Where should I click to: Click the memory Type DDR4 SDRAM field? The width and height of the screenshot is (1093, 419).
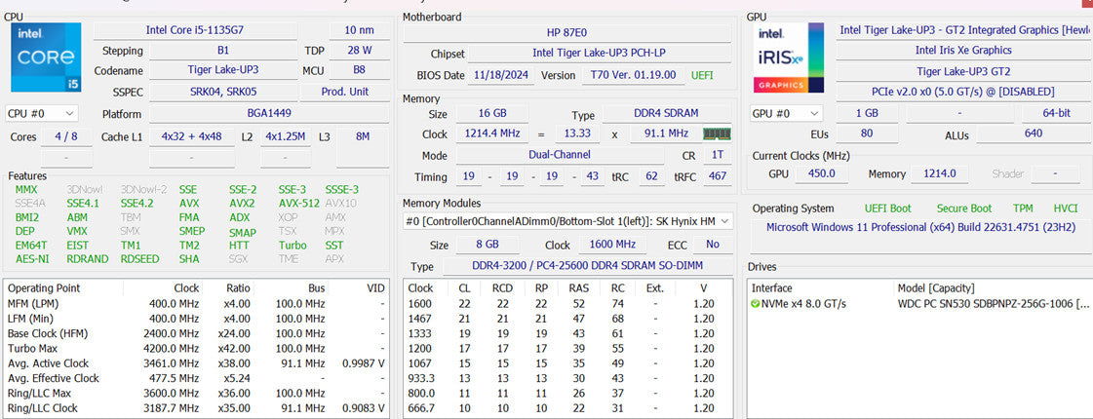pyautogui.click(x=664, y=113)
